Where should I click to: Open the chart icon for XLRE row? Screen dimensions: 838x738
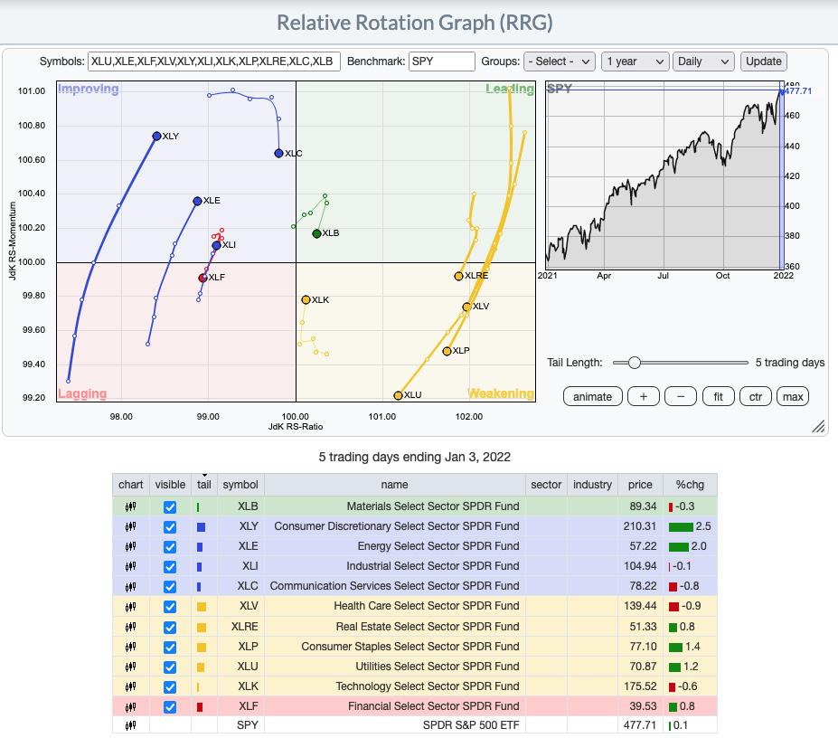pyautogui.click(x=131, y=627)
